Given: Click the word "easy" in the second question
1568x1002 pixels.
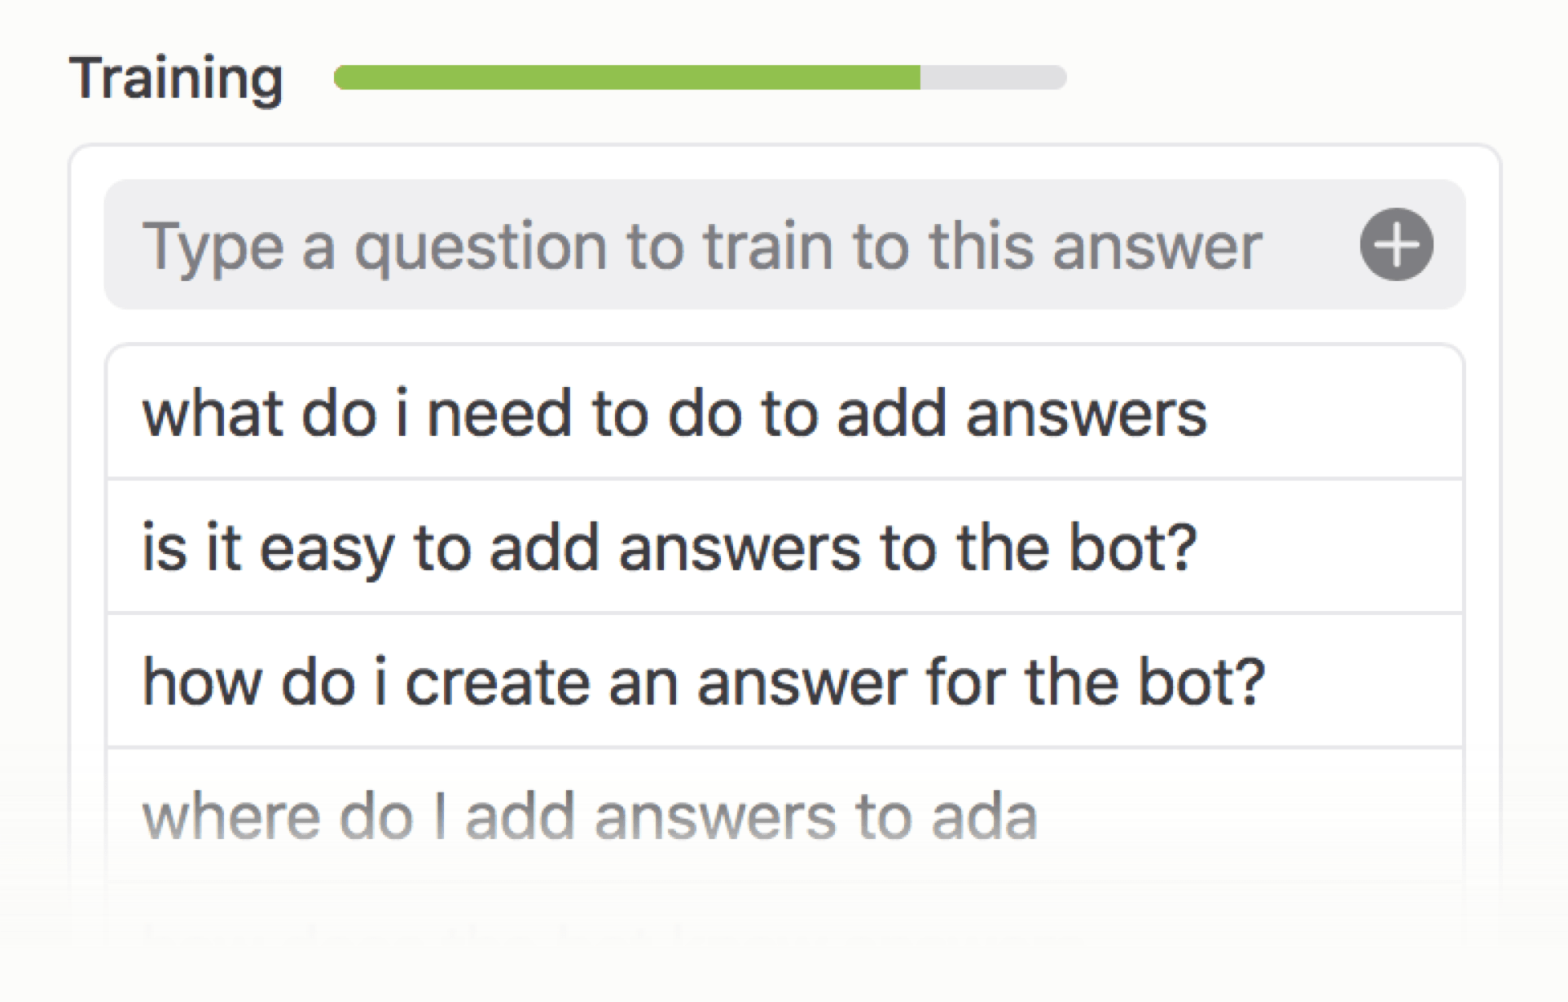Looking at the screenshot, I should [x=327, y=549].
